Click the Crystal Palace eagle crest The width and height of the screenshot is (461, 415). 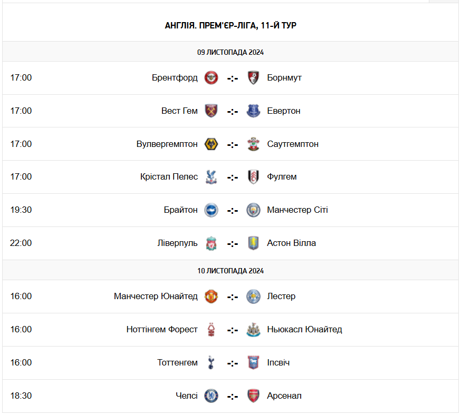(212, 177)
